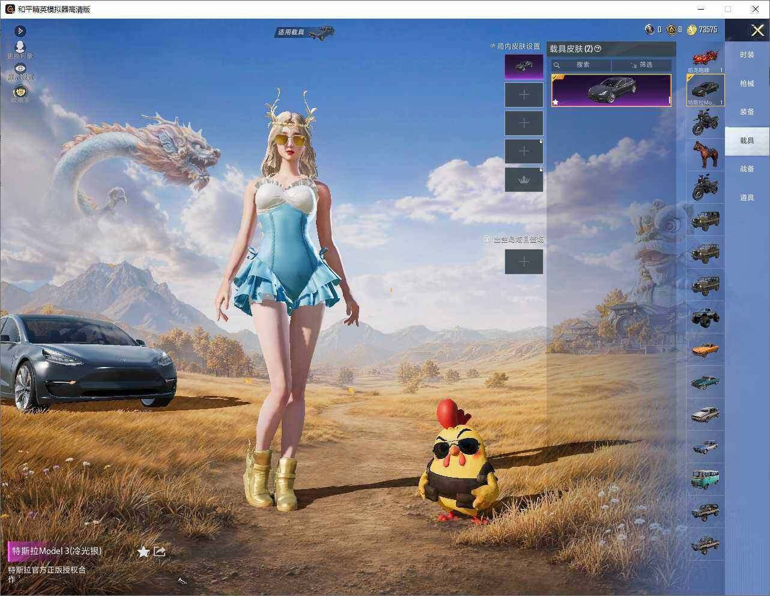Switch to the 时装 tab
Image resolution: width=770 pixels, height=596 pixels.
click(x=747, y=55)
